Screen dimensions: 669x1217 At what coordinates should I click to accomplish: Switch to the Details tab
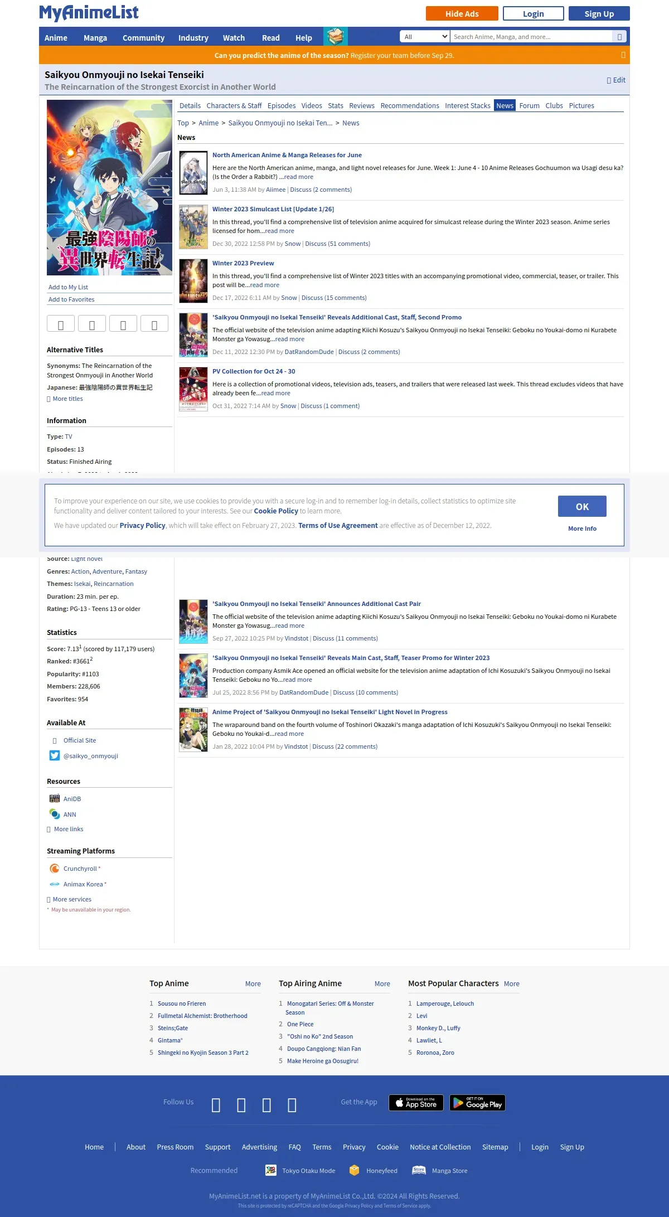(x=190, y=105)
